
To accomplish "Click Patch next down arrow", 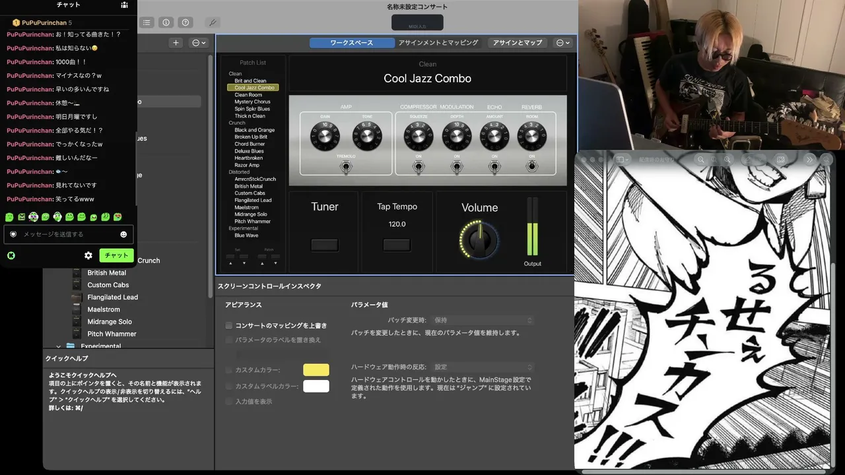I will (x=275, y=263).
